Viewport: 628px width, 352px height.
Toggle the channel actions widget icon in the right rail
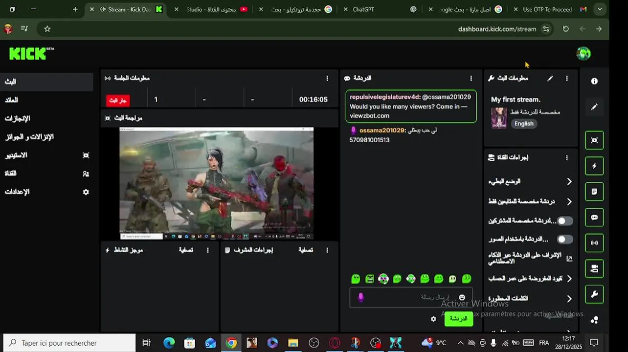click(594, 268)
